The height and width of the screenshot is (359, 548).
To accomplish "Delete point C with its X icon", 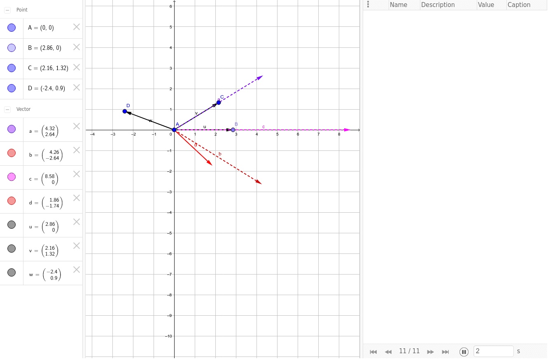I will (x=77, y=67).
